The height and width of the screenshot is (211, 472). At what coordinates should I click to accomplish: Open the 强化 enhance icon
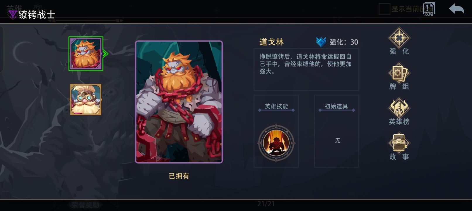point(399,41)
